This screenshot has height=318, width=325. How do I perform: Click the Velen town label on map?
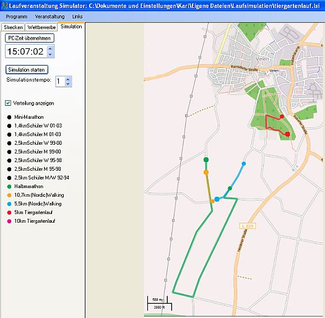[x=262, y=59]
